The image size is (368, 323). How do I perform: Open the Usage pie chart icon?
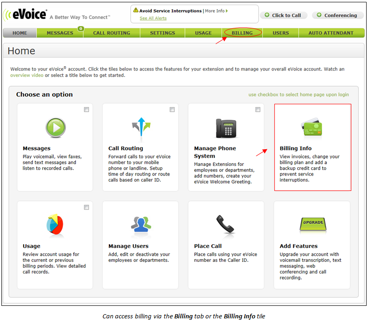[55, 224]
